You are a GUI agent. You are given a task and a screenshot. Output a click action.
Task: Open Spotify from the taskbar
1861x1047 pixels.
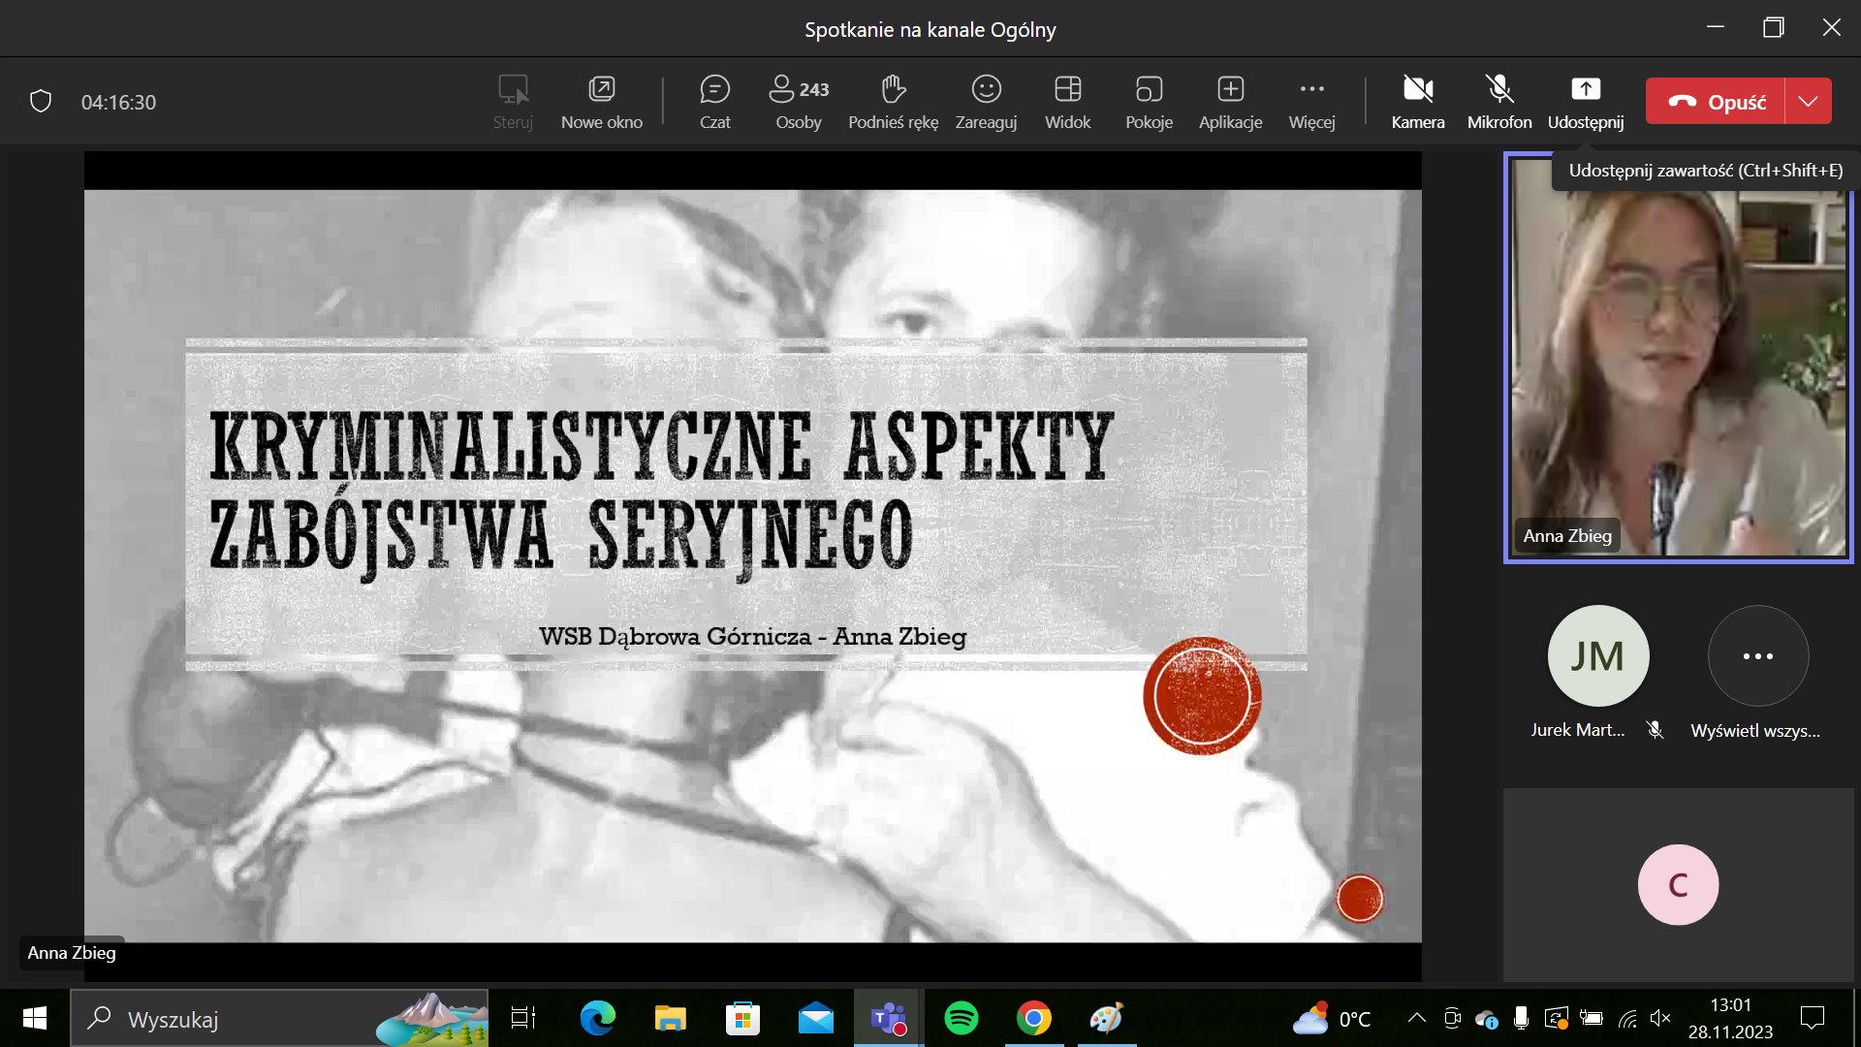[961, 1018]
